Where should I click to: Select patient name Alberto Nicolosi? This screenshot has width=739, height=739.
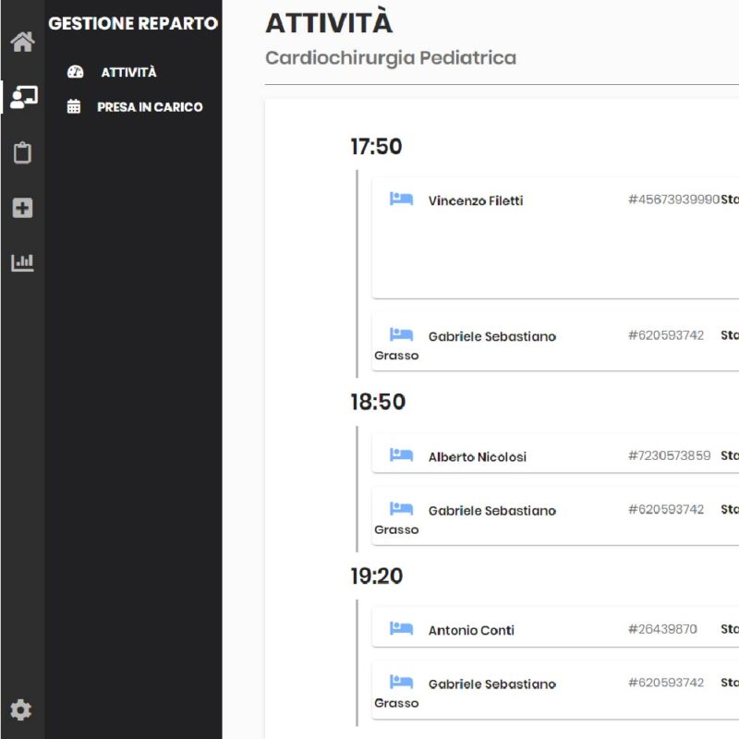478,456
